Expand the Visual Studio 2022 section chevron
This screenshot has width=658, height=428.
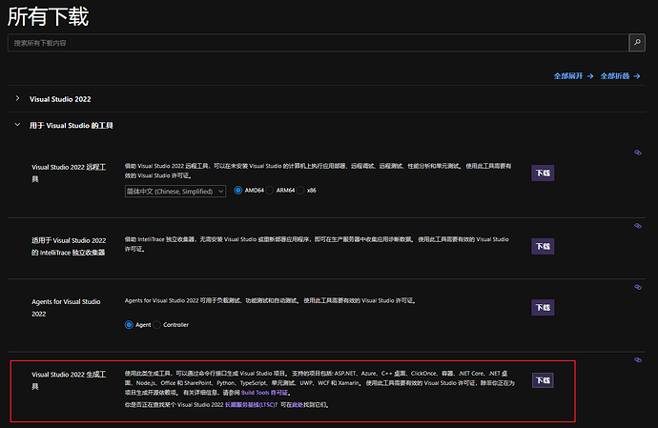coord(17,98)
